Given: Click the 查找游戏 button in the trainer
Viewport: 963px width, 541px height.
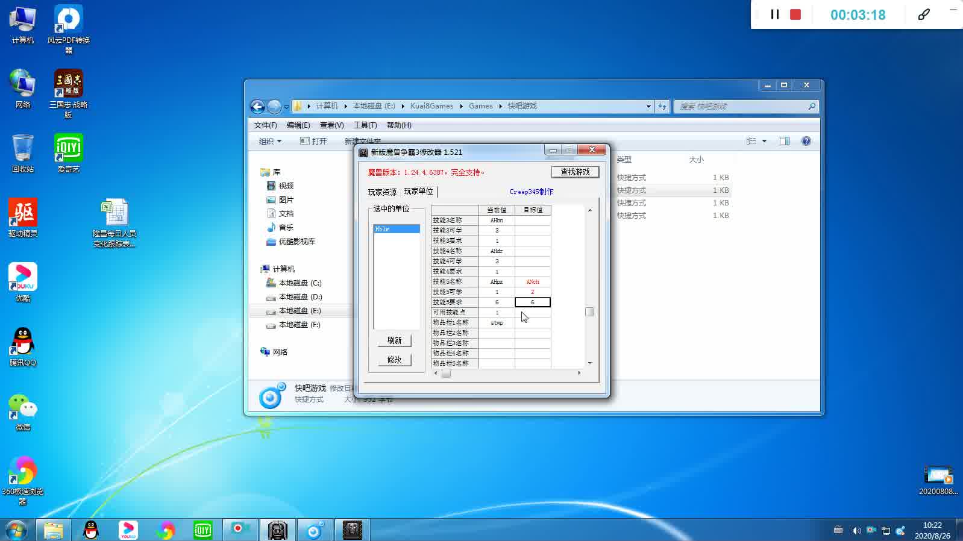Looking at the screenshot, I should click(x=575, y=172).
